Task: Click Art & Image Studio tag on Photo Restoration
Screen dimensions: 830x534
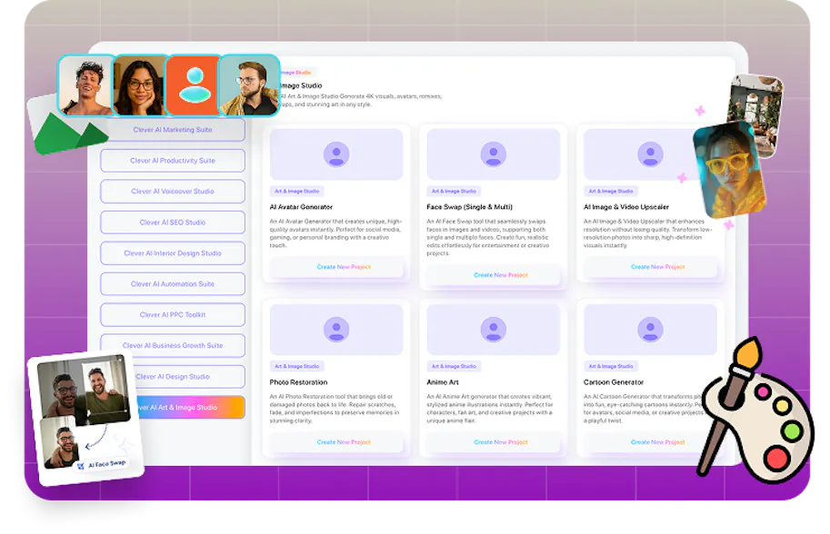Action: tap(298, 367)
